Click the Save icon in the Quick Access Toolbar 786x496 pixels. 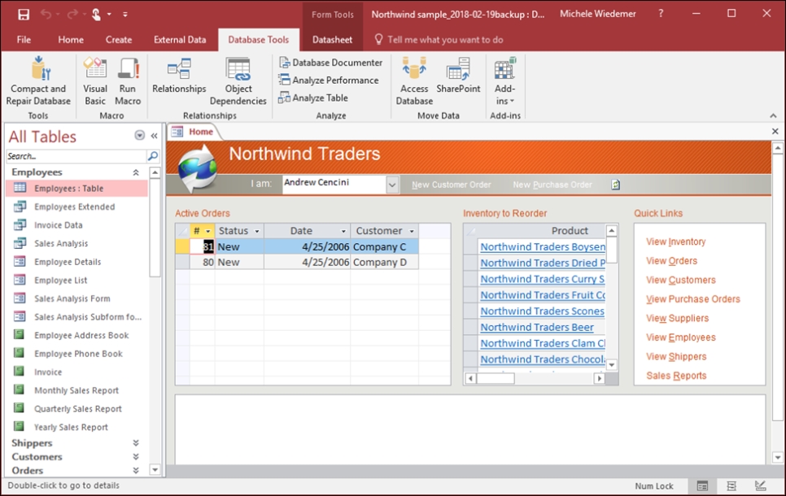(24, 15)
